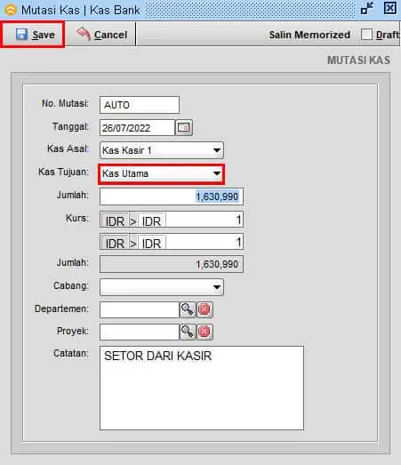
Task: Toggle the Draft checkbox
Action: (366, 35)
